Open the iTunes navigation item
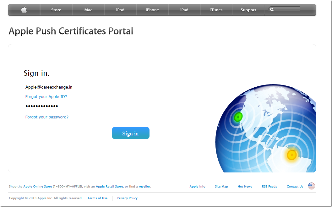Viewport: 332px width, 207px height. [216, 10]
